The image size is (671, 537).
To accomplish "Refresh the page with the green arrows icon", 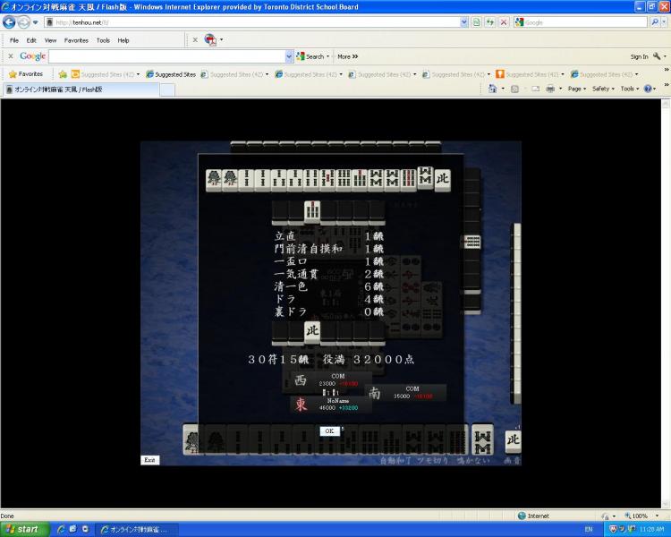I will (x=490, y=22).
